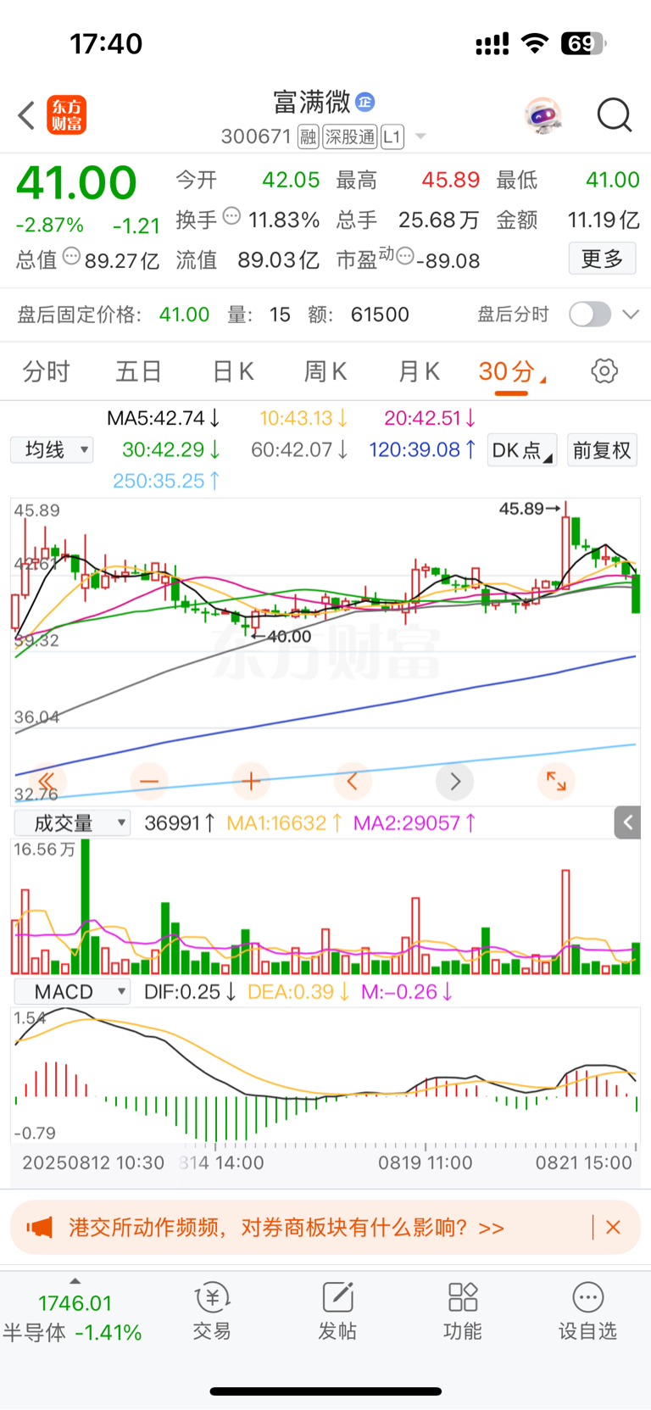Tap the DEA:0.39 readout
651x1410 pixels.
[x=298, y=992]
